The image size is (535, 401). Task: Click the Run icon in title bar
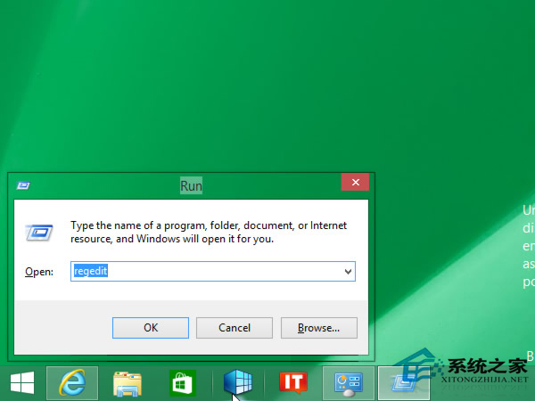pos(24,185)
